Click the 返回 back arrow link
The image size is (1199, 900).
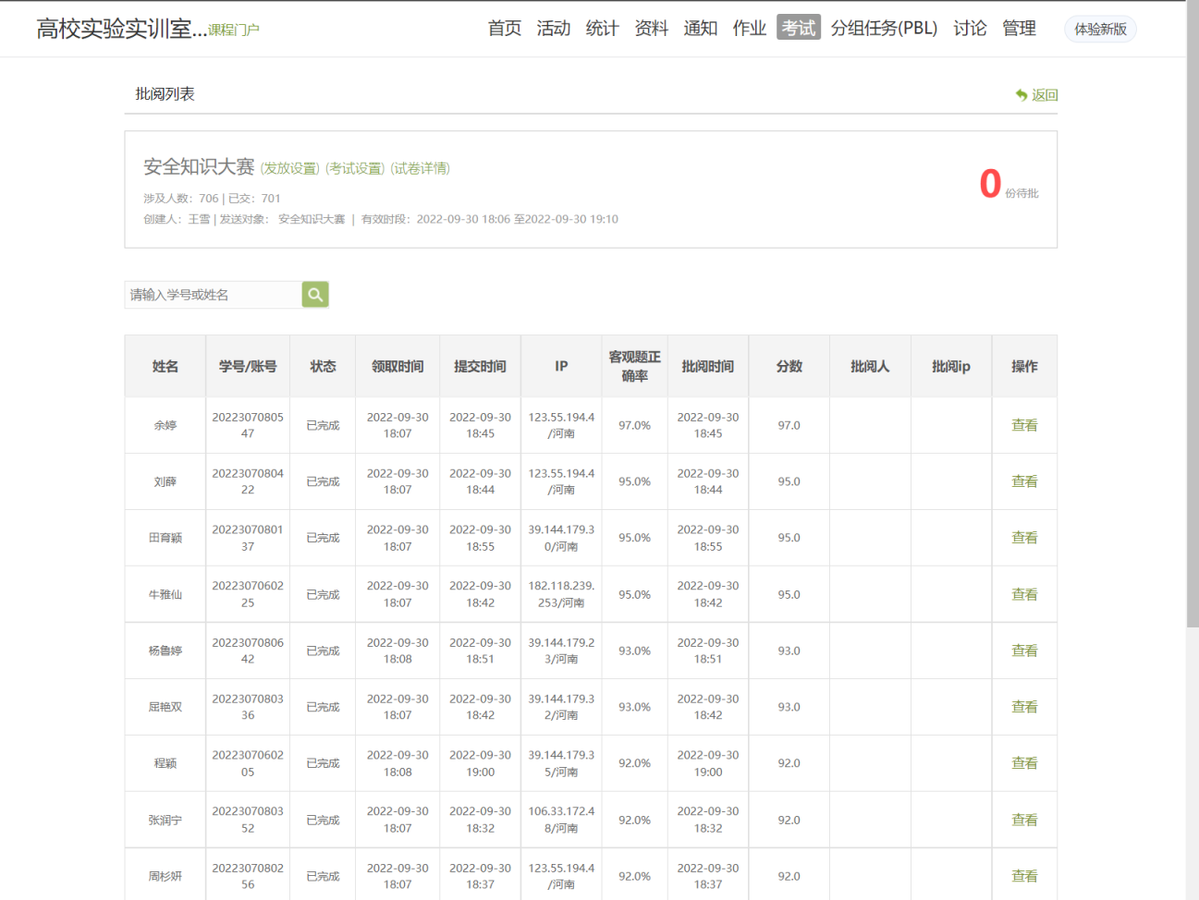1036,95
